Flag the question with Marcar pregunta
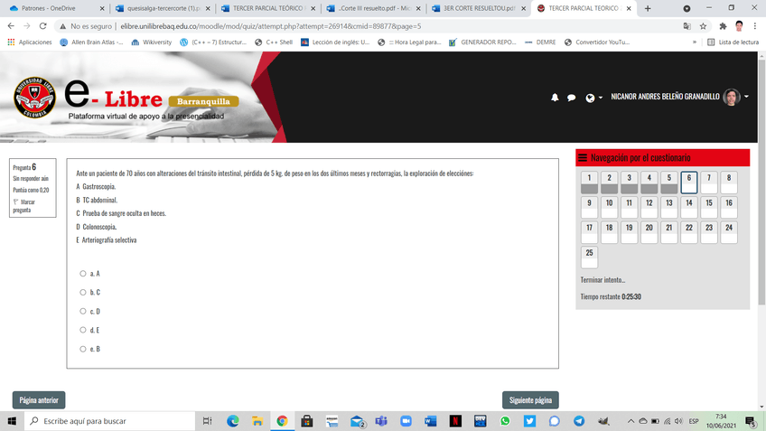 point(24,206)
